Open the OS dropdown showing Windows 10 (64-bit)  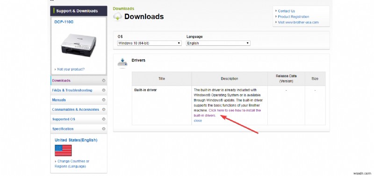pos(149,43)
